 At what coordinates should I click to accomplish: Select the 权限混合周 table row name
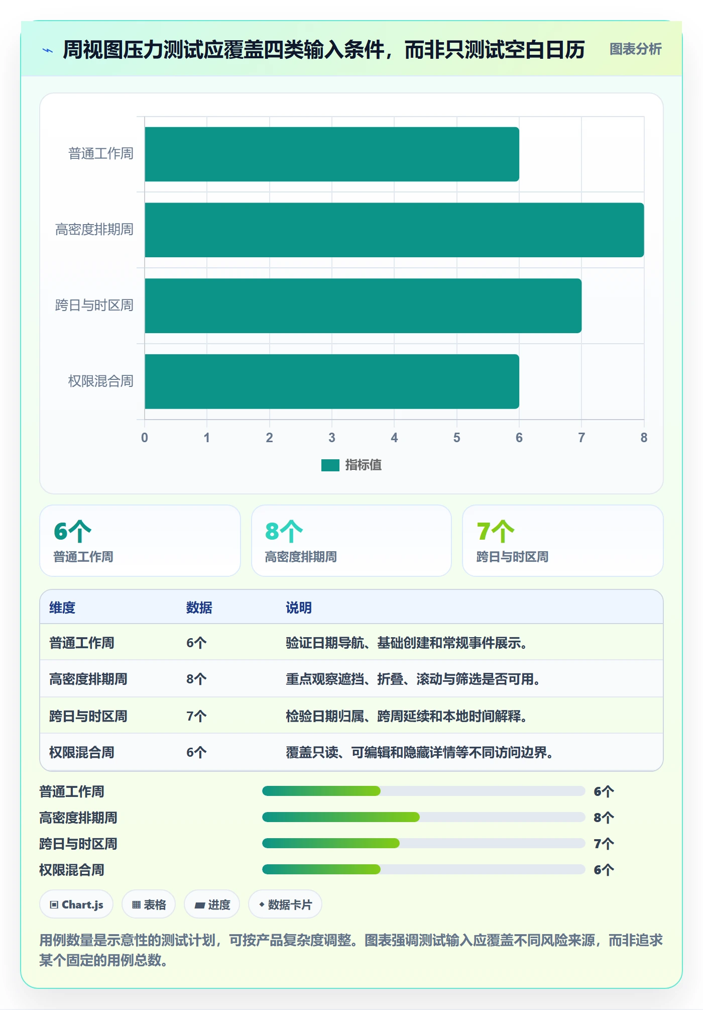pos(82,752)
